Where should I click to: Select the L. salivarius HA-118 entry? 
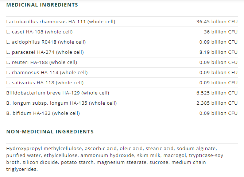pyautogui.click(x=45, y=83)
